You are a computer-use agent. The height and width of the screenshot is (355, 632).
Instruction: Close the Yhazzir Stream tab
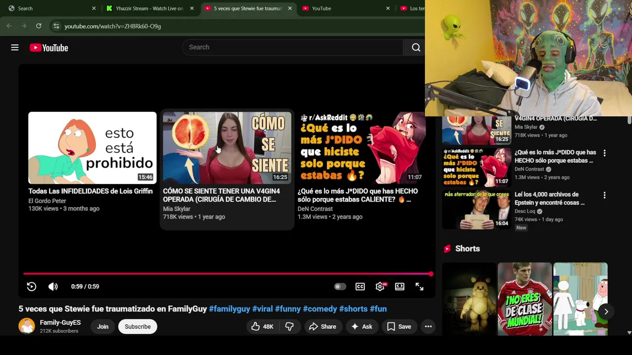[192, 8]
